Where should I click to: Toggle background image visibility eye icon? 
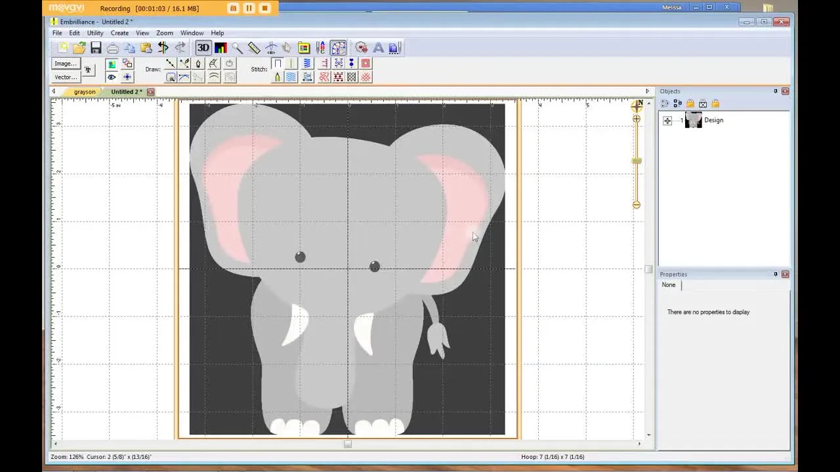(x=112, y=77)
